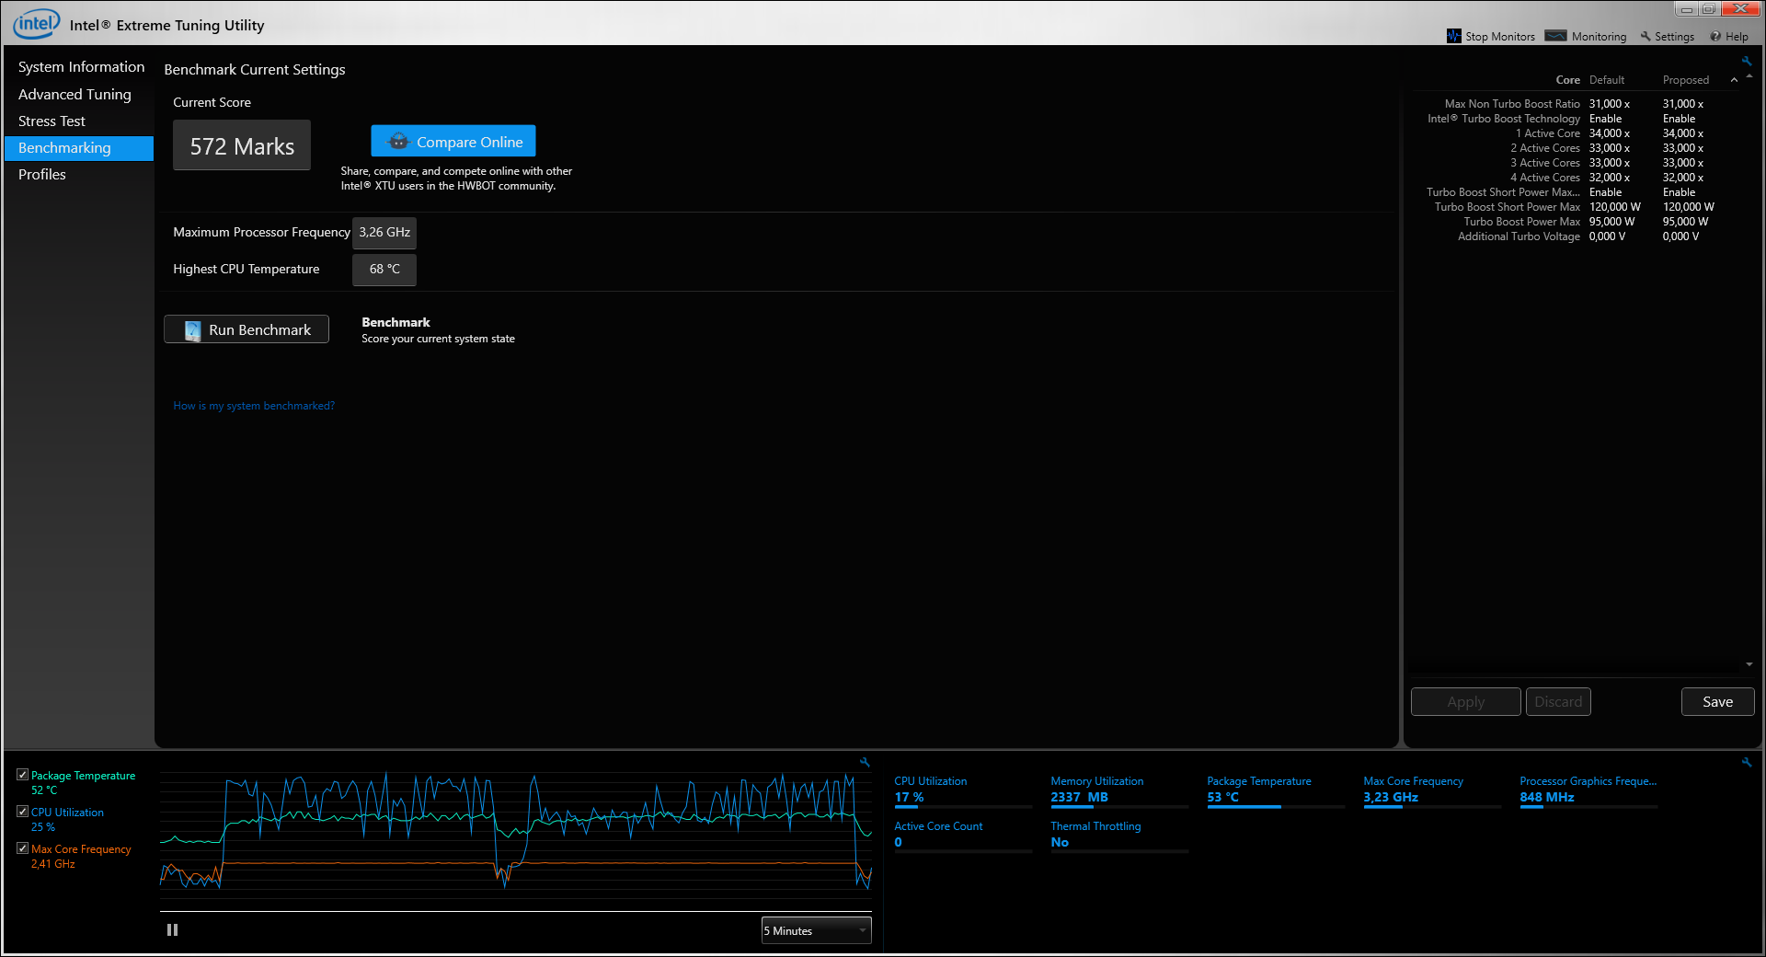Screen dimensions: 1766x957
Task: Click the Compare Online button
Action: [453, 142]
